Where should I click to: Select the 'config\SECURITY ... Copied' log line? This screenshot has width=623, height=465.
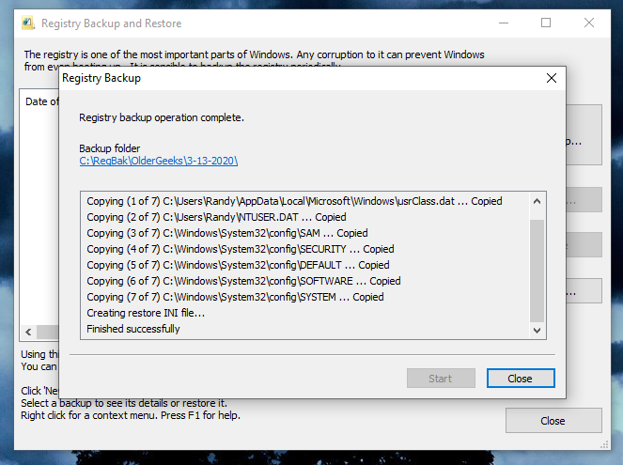click(x=241, y=249)
